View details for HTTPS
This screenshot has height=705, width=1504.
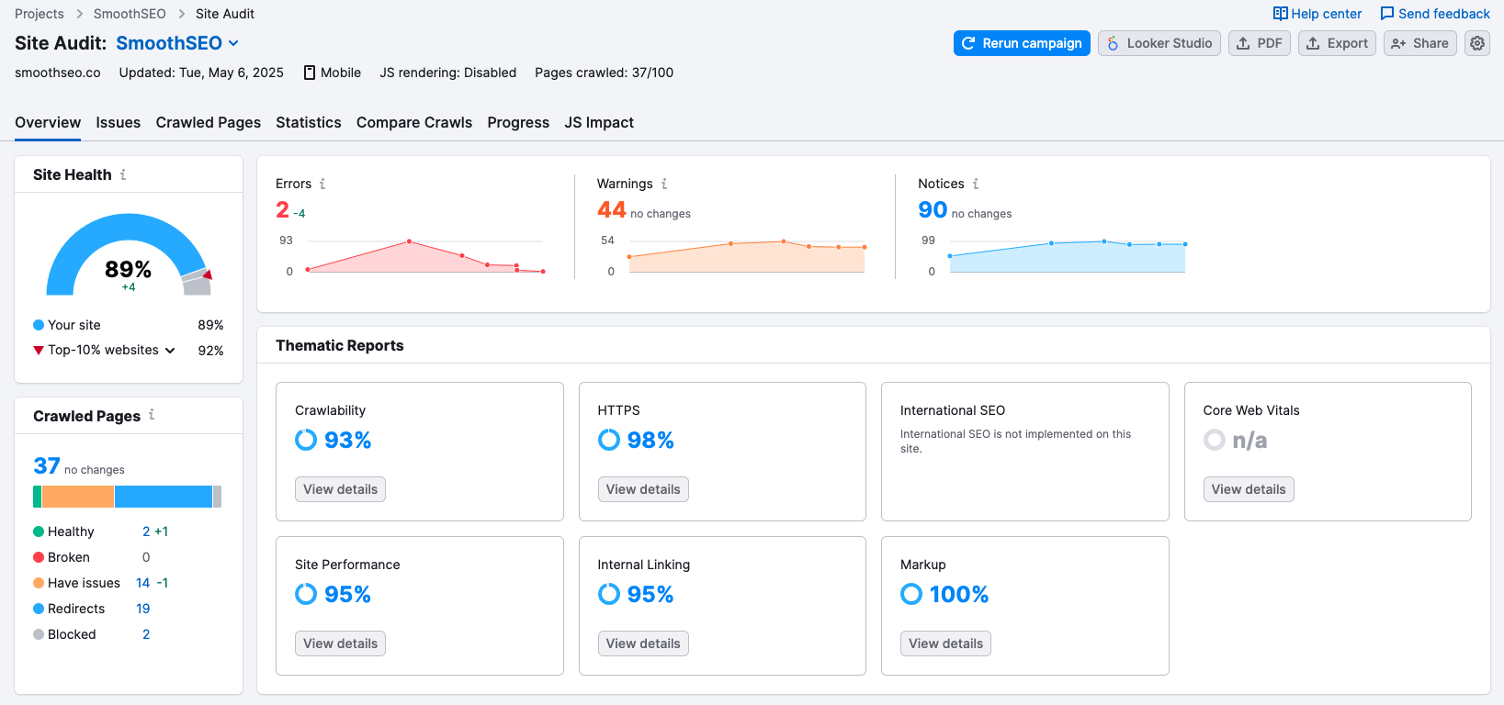click(x=643, y=489)
